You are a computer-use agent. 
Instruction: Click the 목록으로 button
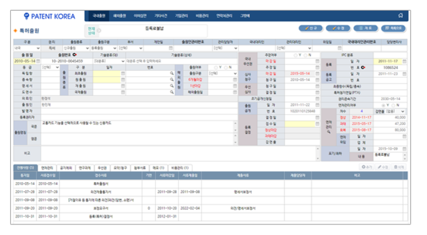(393, 28)
